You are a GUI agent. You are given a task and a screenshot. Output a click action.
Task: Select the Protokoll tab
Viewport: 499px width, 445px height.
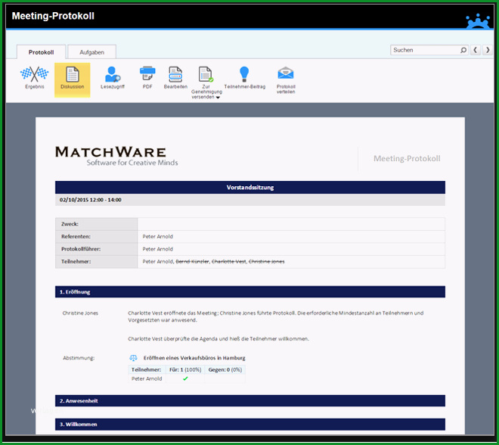pyautogui.click(x=41, y=52)
